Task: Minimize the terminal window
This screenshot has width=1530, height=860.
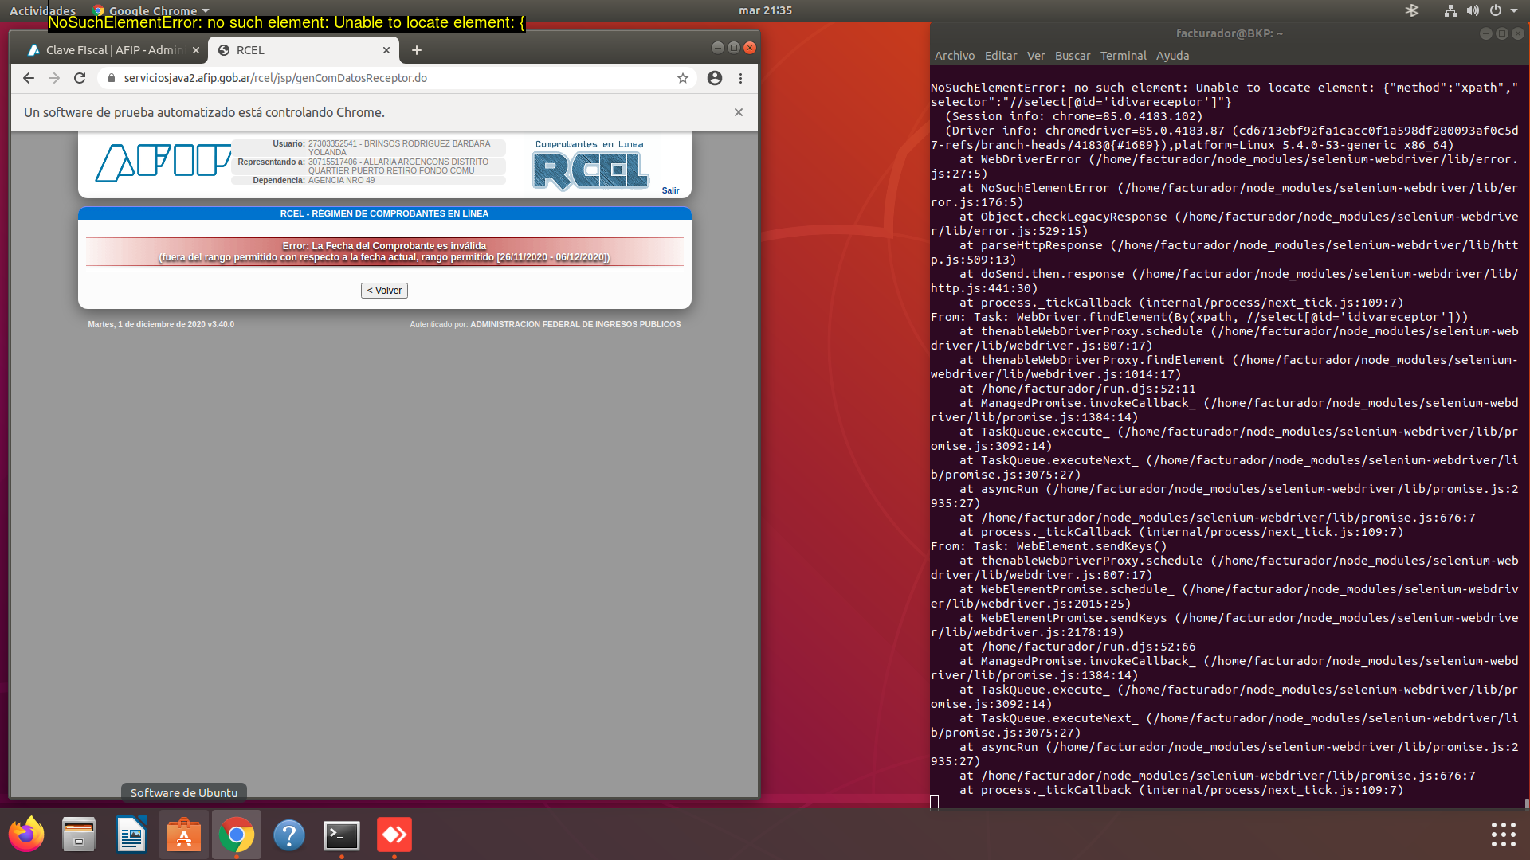Action: click(x=1485, y=33)
